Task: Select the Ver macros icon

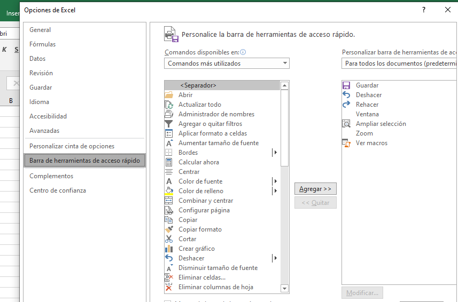Action: (346, 143)
